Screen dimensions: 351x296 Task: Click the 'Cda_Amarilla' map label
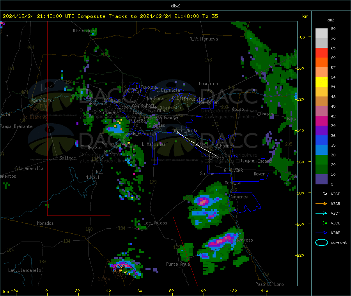29,168
